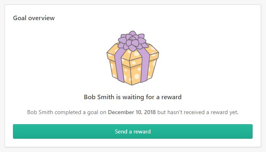Viewport: 266px width, 152px height.
Task: Click the 'Send a reward' label text
Action: (x=133, y=131)
